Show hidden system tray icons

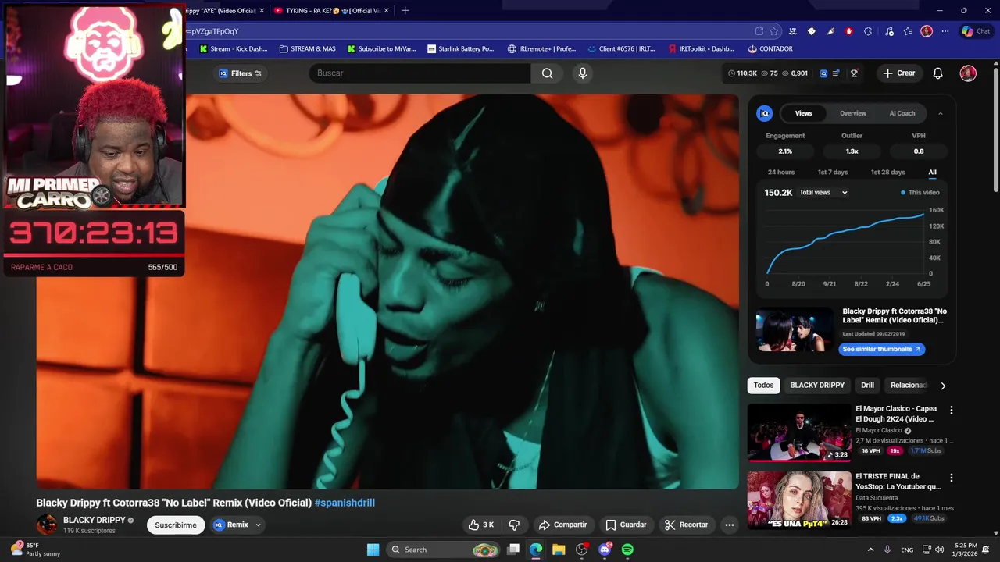pos(870,550)
